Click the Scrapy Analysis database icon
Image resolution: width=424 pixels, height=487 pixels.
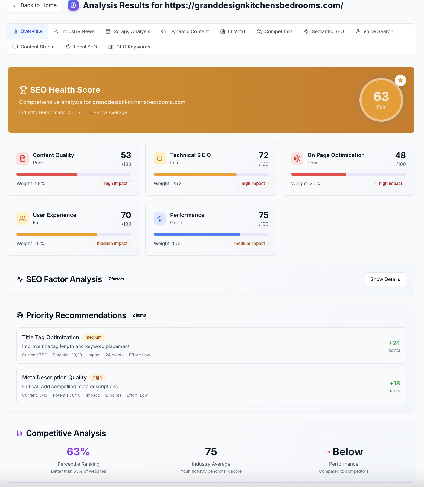[x=108, y=31]
